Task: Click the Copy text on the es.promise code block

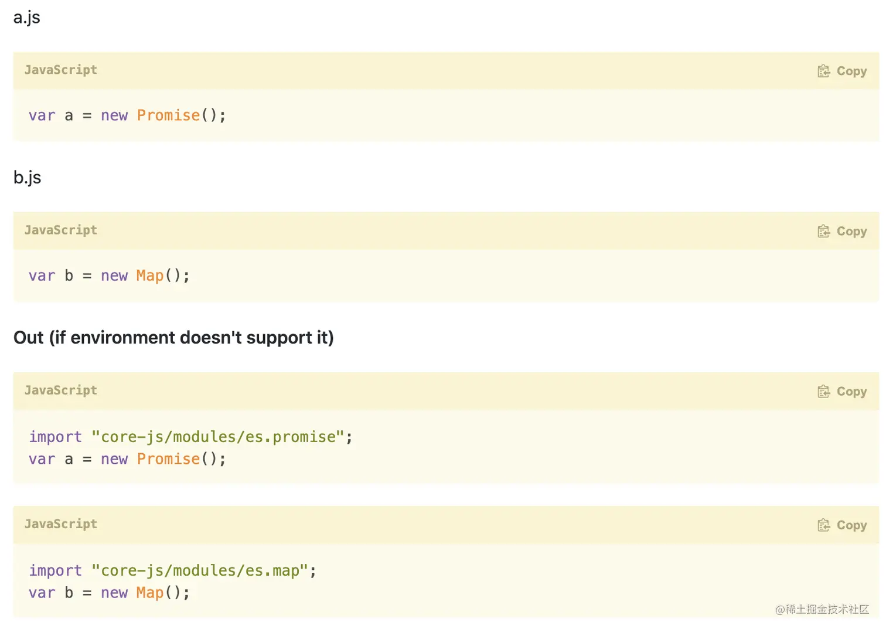Action: click(852, 391)
